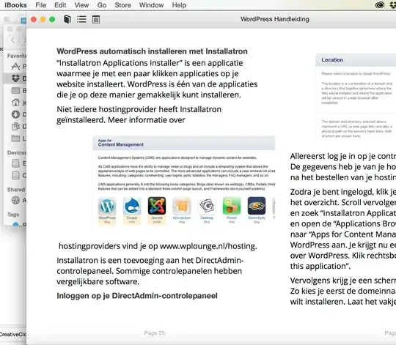Click the b2evolution app icon in the image
This screenshot has height=345, width=396.
coord(182,206)
